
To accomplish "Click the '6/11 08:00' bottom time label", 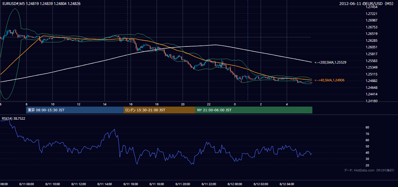I will point(26,184).
